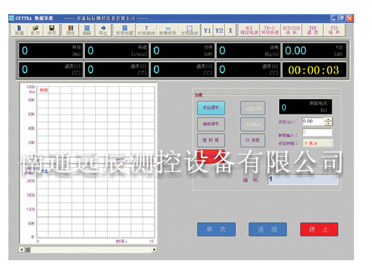372x269 pixels.
Task: Click the fuel consumption (Kg/h) readout
Action: (248, 51)
